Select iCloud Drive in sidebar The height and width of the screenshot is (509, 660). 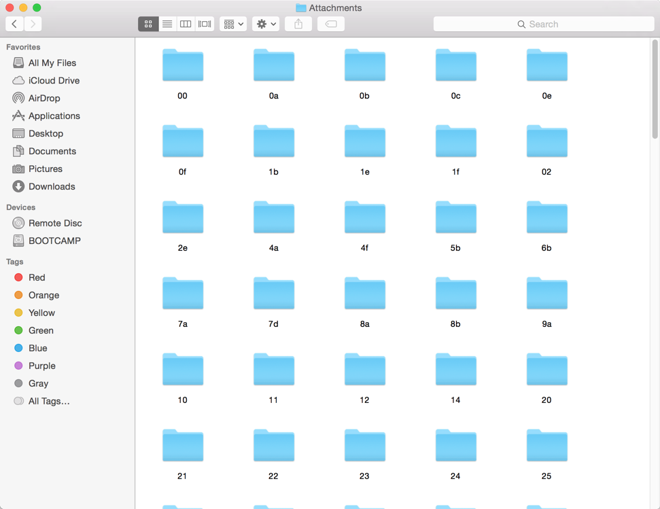(54, 80)
